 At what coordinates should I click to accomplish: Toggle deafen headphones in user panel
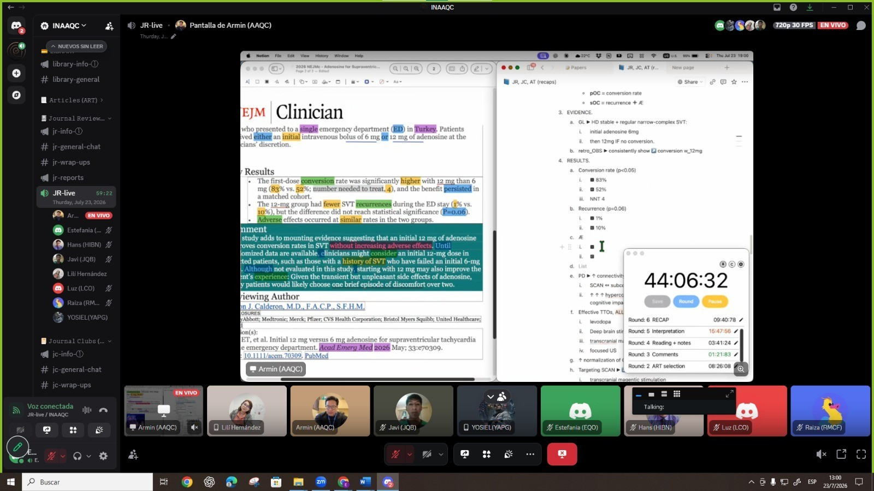point(77,456)
